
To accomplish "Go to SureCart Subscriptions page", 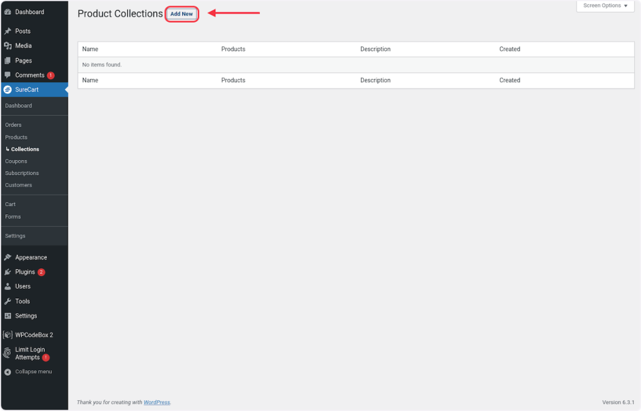I will 22,173.
